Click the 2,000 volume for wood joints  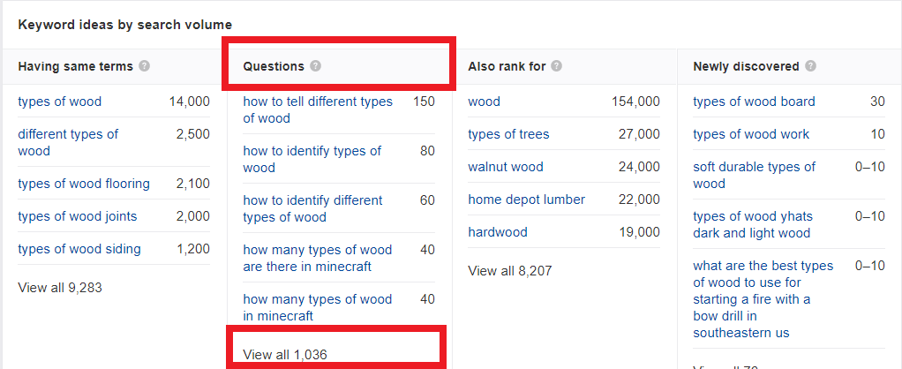tap(192, 216)
